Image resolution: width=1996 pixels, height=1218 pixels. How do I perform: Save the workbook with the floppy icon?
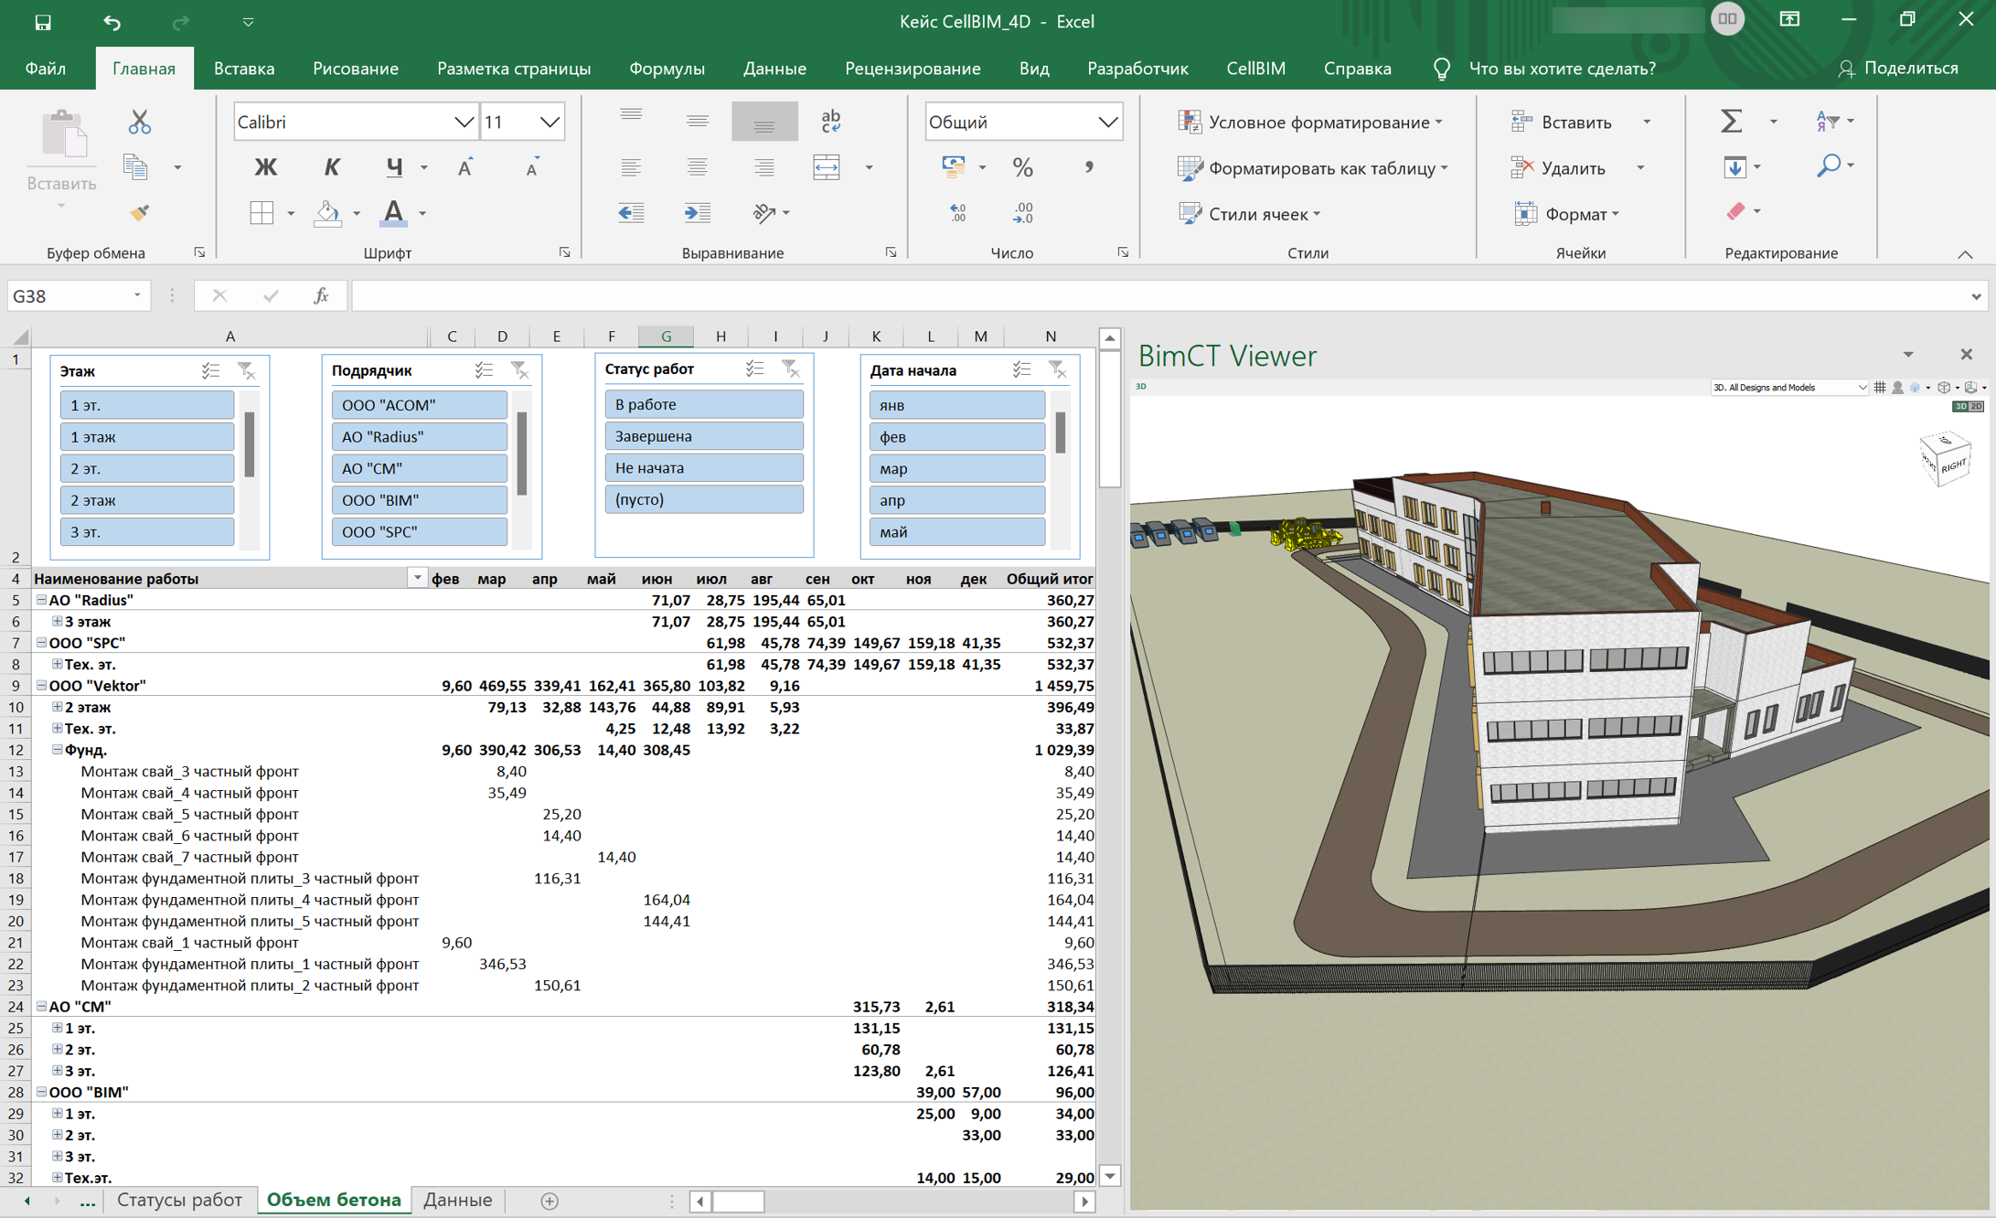tap(43, 21)
